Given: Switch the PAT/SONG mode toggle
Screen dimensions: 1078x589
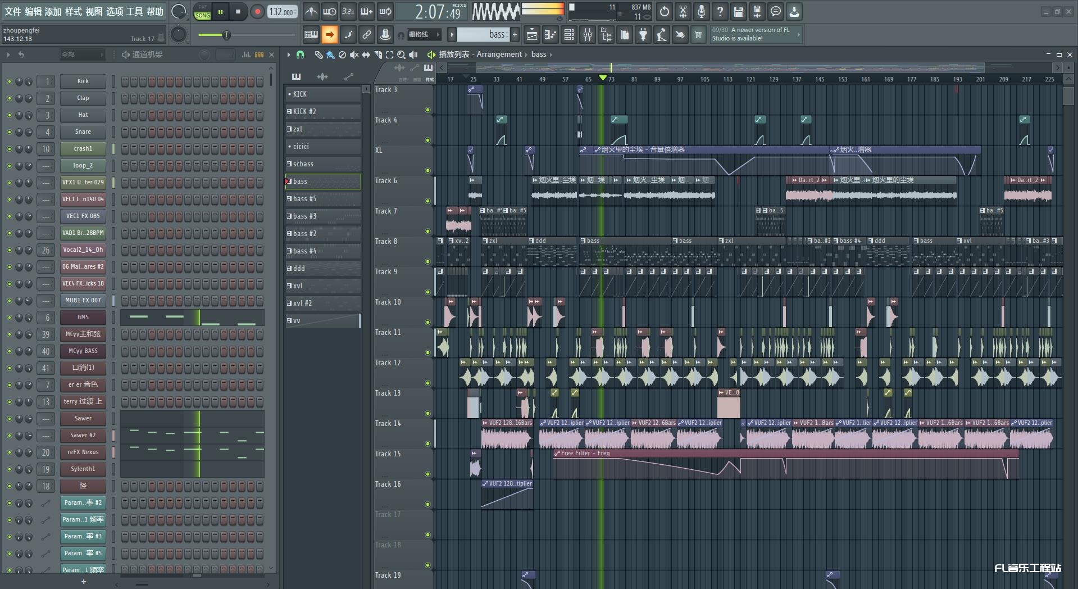Looking at the screenshot, I should click(x=202, y=12).
